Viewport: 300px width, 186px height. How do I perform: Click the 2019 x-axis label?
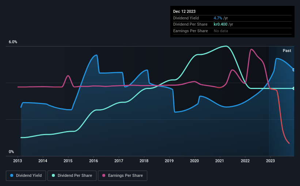(x=169, y=161)
